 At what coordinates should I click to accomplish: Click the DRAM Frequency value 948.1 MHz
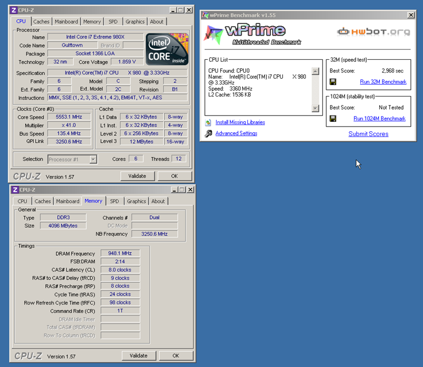[120, 253]
